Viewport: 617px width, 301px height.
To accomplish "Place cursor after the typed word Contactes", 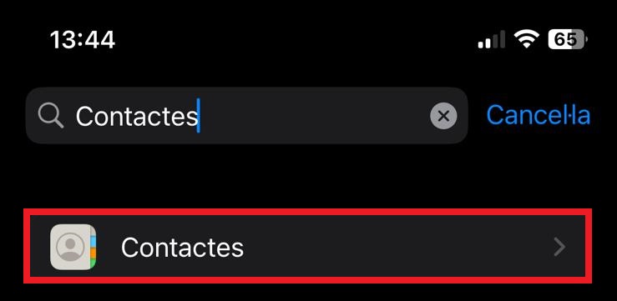I will tap(199, 116).
